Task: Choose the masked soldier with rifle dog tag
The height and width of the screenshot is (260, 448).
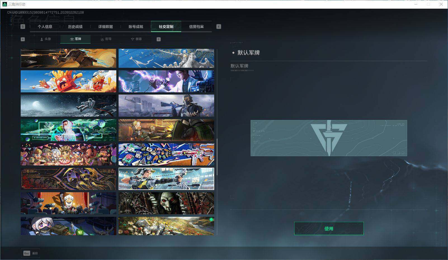Action: coord(166,105)
